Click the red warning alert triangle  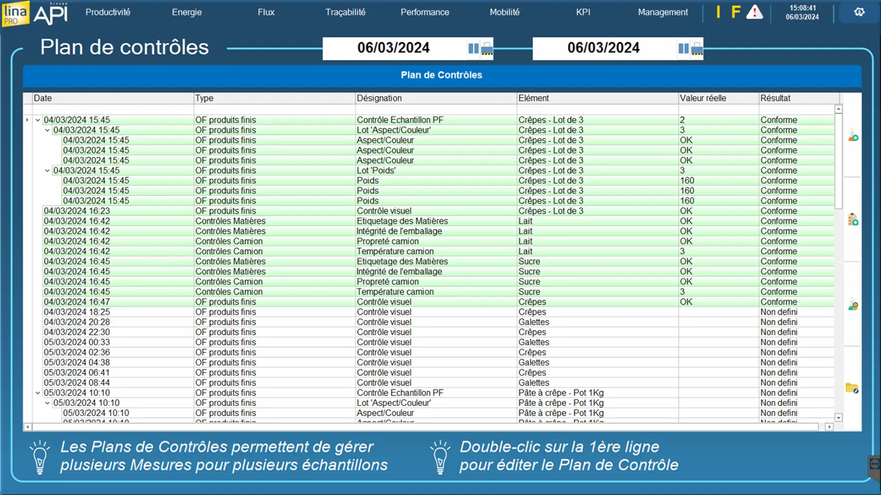tap(754, 12)
